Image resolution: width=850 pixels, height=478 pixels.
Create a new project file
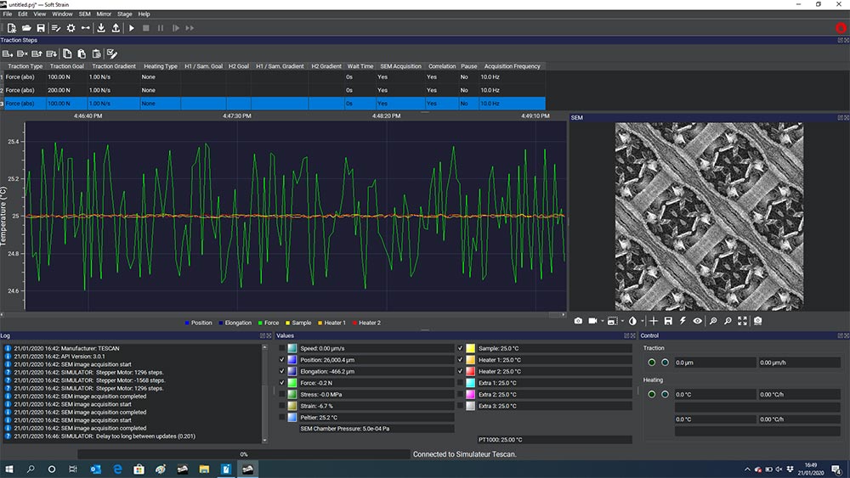pos(11,28)
